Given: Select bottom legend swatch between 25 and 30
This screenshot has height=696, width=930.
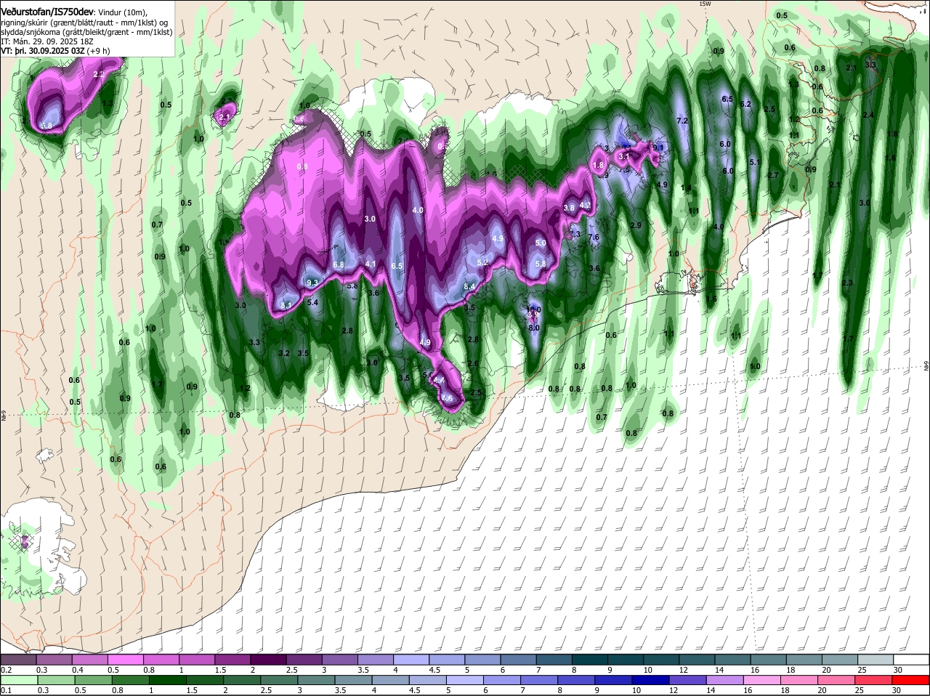Looking at the screenshot, I should click(x=874, y=680).
